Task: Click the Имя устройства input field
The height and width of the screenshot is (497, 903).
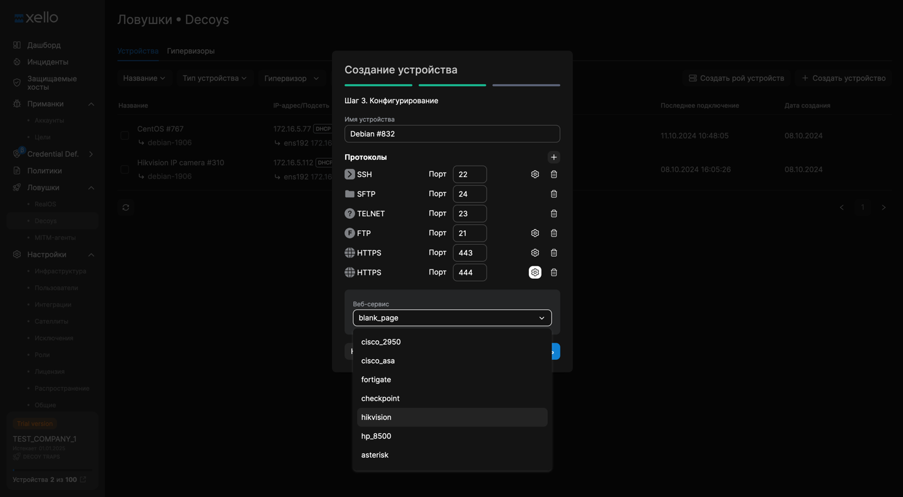Action: [x=452, y=134]
